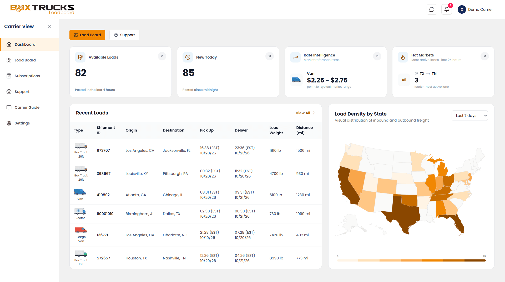
Task: Click the red cargo van icon for shipment 136771
Action: point(81,230)
